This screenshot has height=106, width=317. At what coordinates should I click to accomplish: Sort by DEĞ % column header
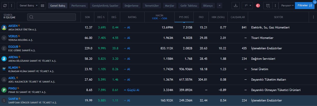pos(101,17)
